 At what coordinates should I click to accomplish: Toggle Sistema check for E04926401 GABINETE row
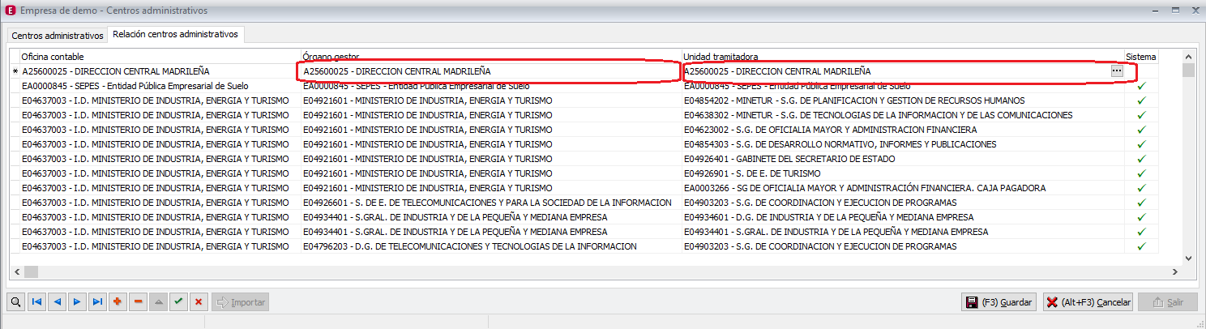pyautogui.click(x=1141, y=159)
